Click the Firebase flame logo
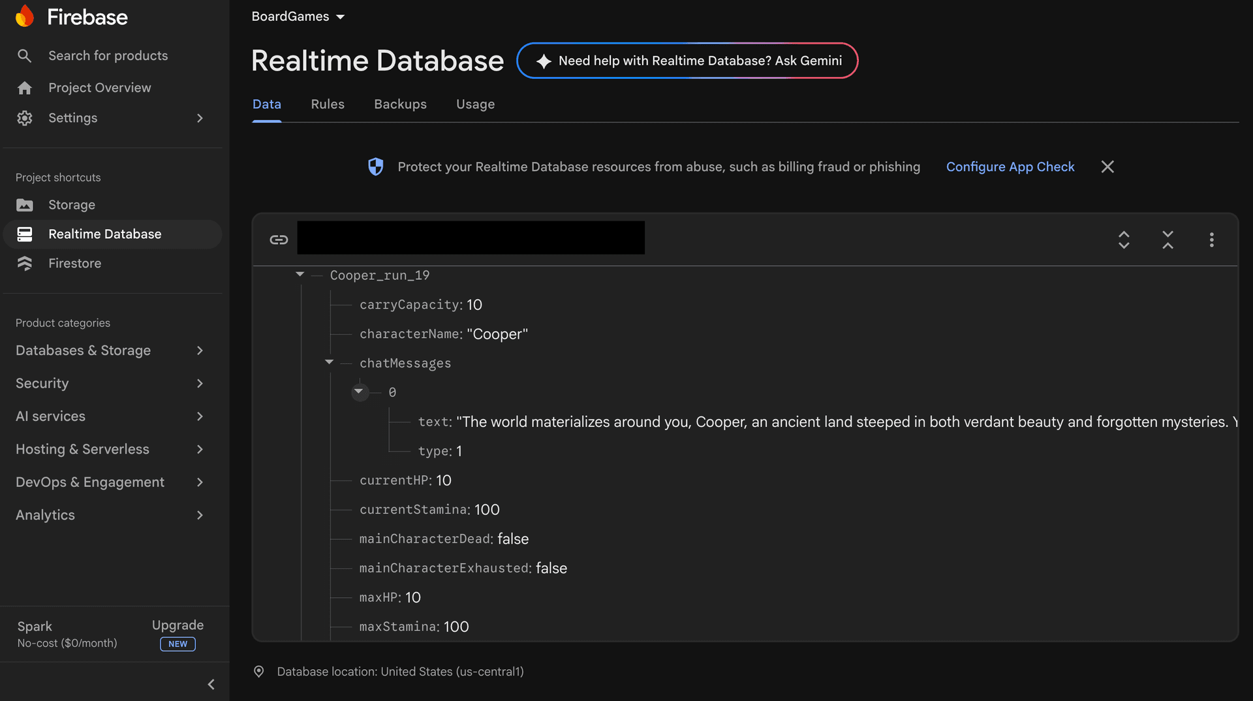This screenshot has width=1253, height=701. point(25,16)
